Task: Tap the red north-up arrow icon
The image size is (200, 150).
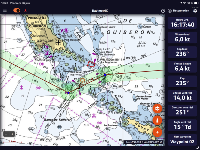Action: click(25, 10)
